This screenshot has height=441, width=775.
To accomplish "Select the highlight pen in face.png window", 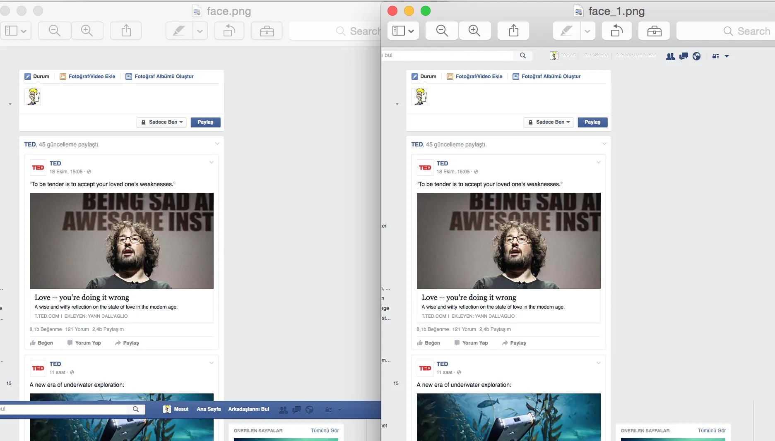I will click(179, 31).
